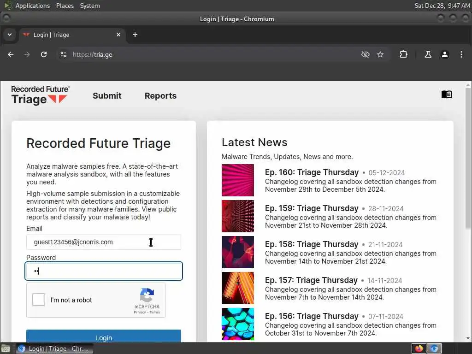Click the Ep. 159 red dotted thumbnail
Screen dimensions: 472x354
[238, 216]
